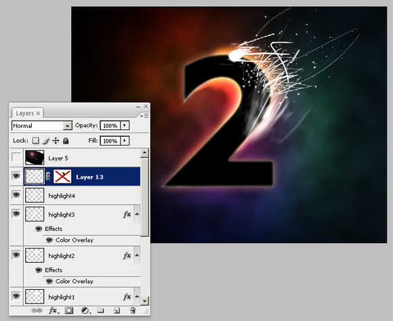Open the Opacity slider arrow
Image resolution: width=393 pixels, height=321 pixels.
click(125, 125)
